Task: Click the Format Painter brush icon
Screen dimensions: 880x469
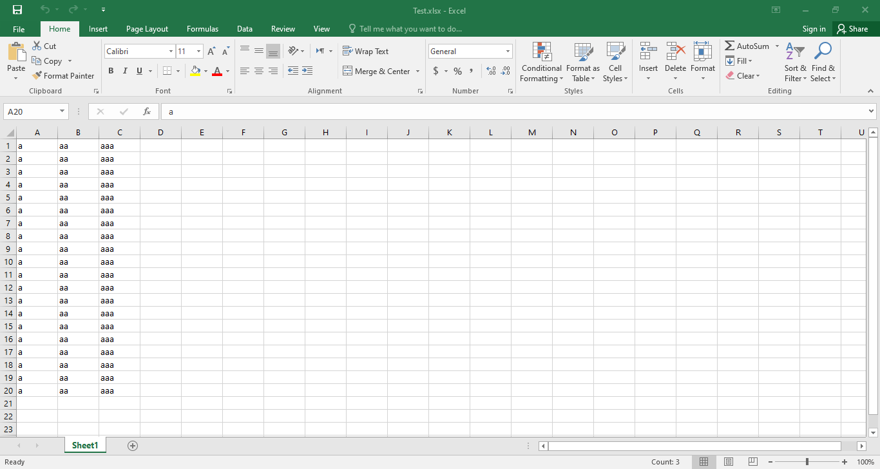Action: click(37, 76)
